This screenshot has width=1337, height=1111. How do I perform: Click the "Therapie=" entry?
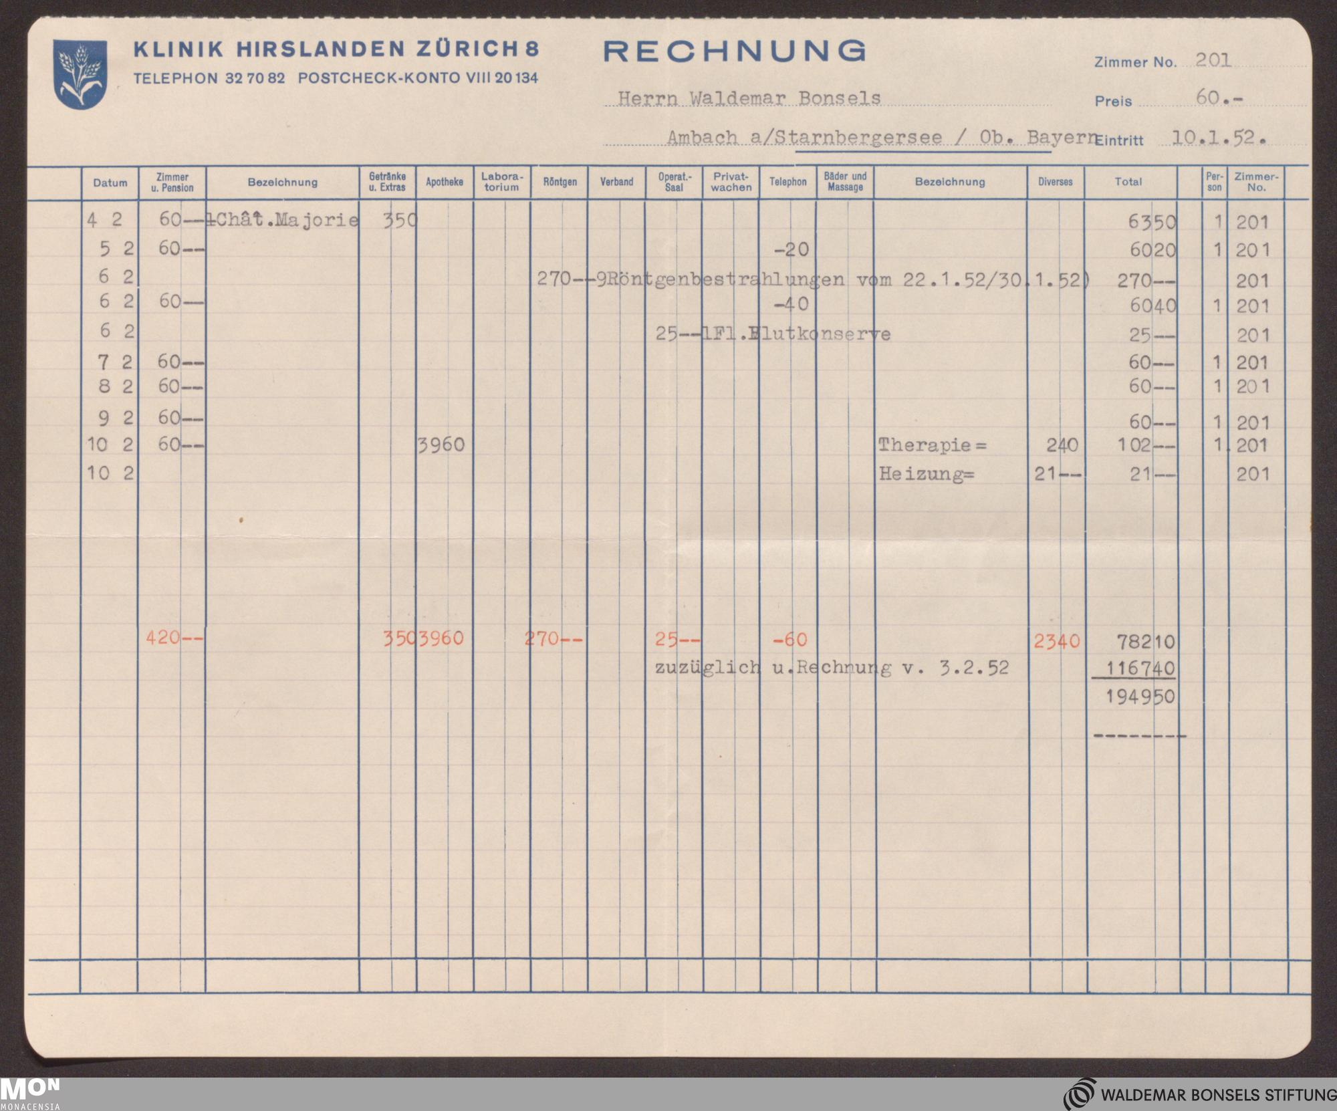click(x=933, y=445)
